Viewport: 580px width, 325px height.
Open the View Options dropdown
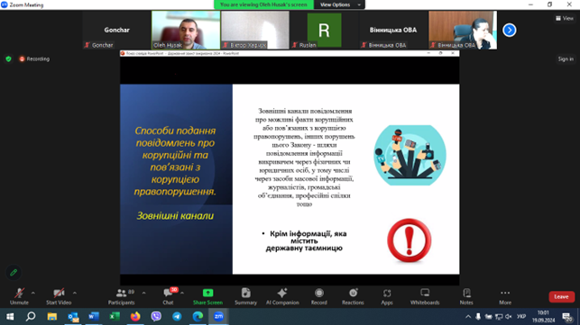[339, 5]
